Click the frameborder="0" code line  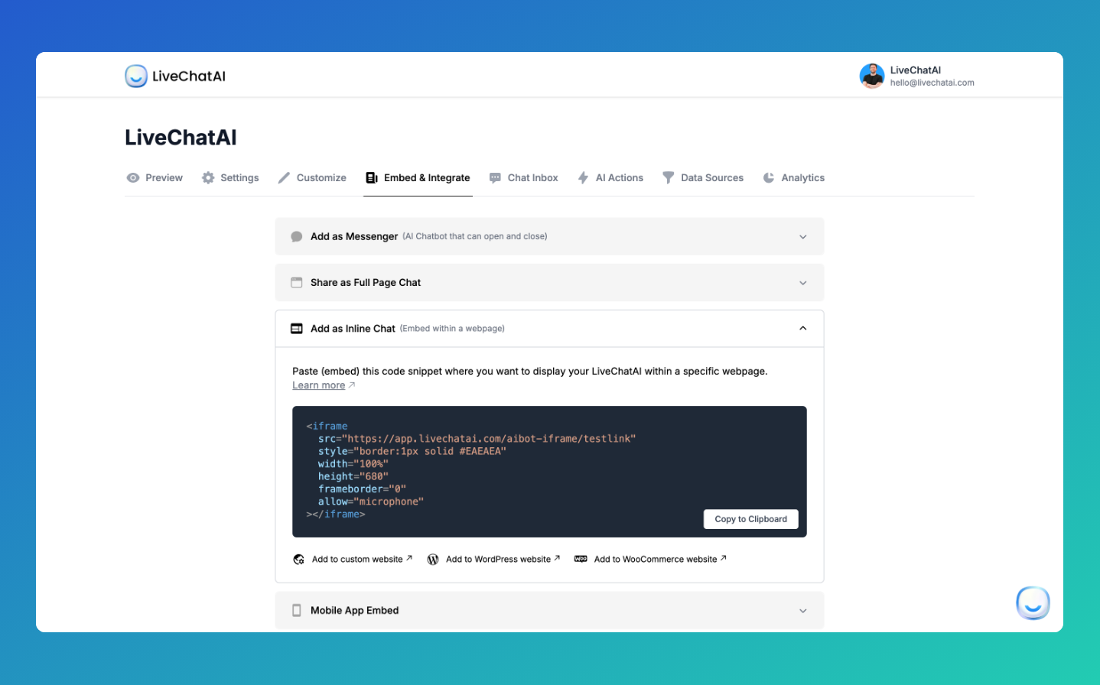[362, 489]
